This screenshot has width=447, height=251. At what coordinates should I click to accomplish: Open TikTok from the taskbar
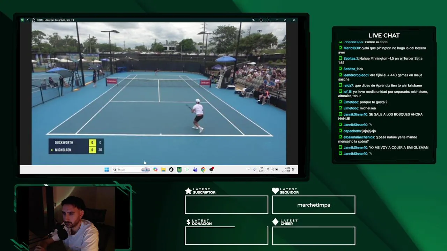click(171, 169)
